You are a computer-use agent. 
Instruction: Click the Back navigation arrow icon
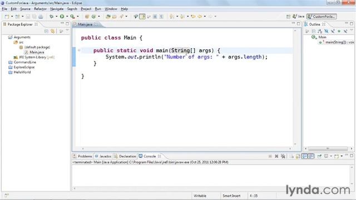tap(200, 17)
